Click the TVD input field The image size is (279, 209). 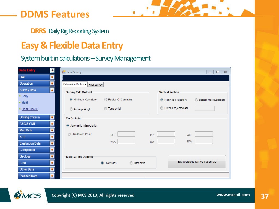[x=126, y=142]
